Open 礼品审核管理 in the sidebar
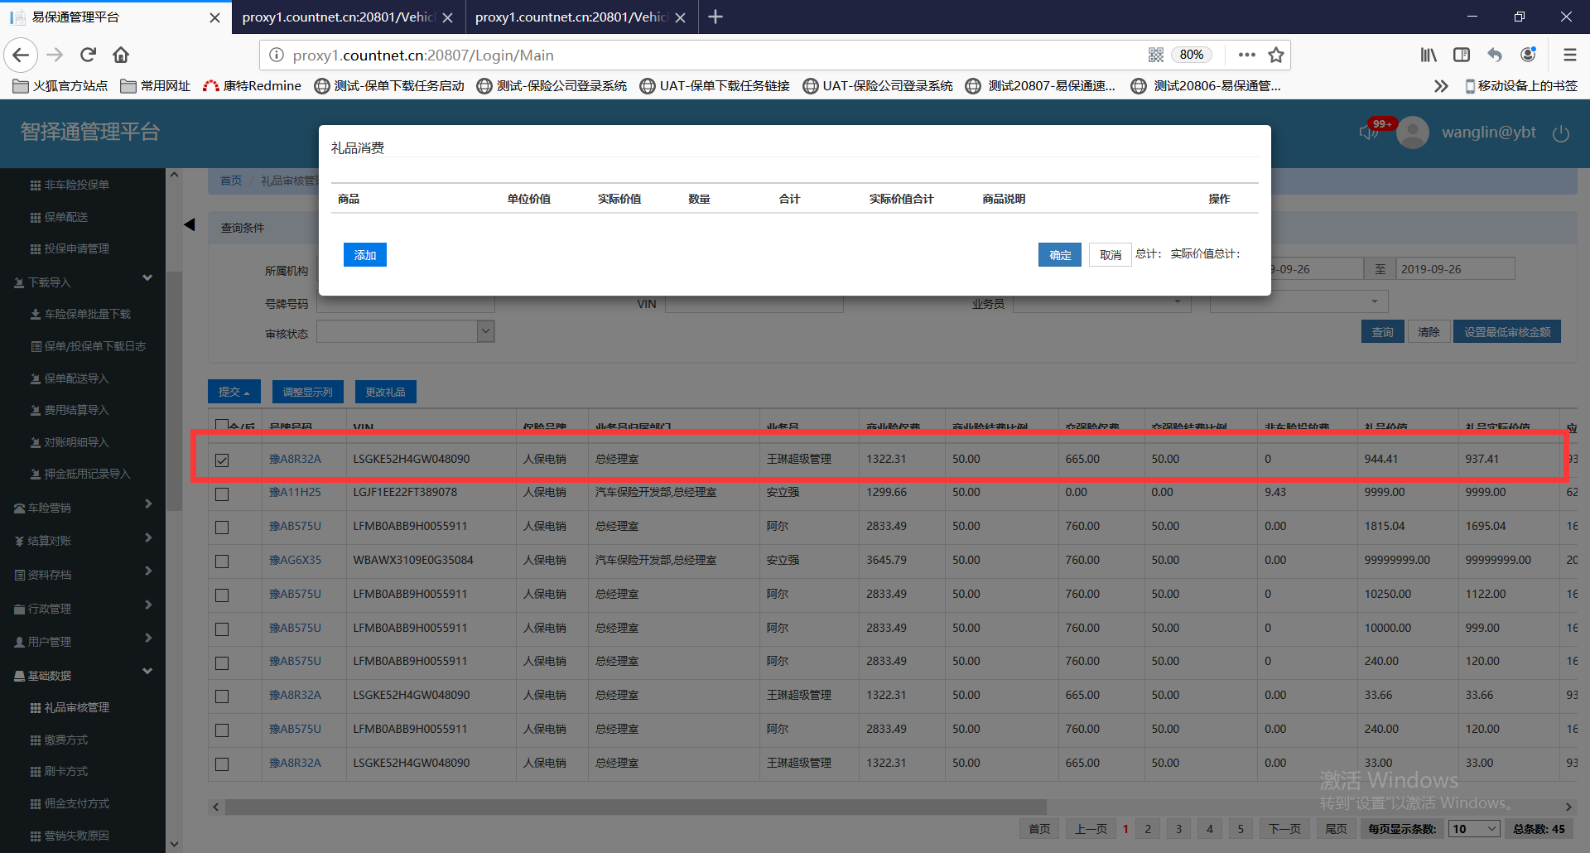Viewport: 1590px width, 853px height. pyautogui.click(x=76, y=707)
